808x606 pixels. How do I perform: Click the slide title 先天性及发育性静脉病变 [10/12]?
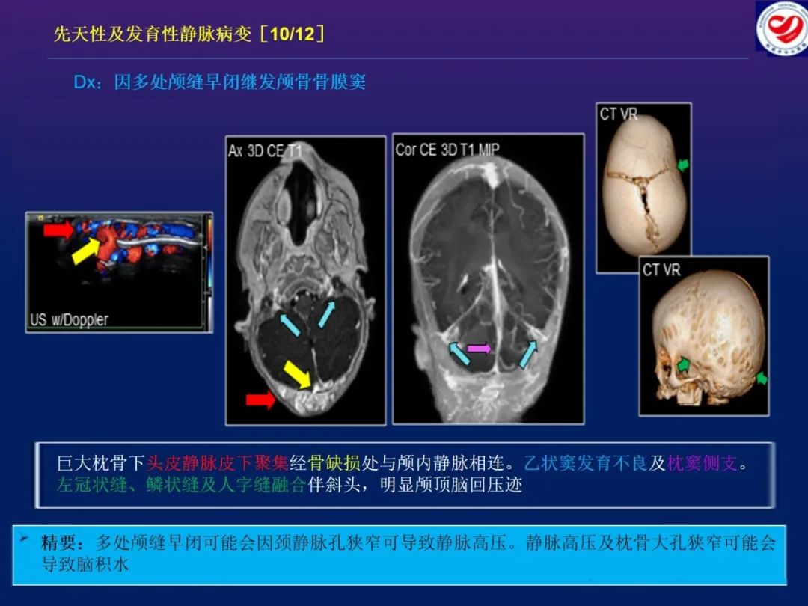tap(189, 34)
